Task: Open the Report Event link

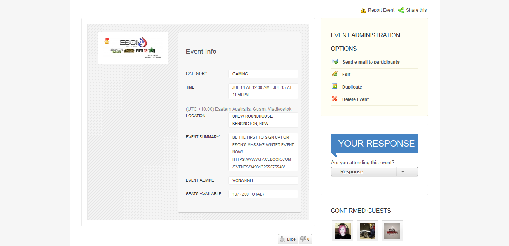Action: click(x=381, y=10)
